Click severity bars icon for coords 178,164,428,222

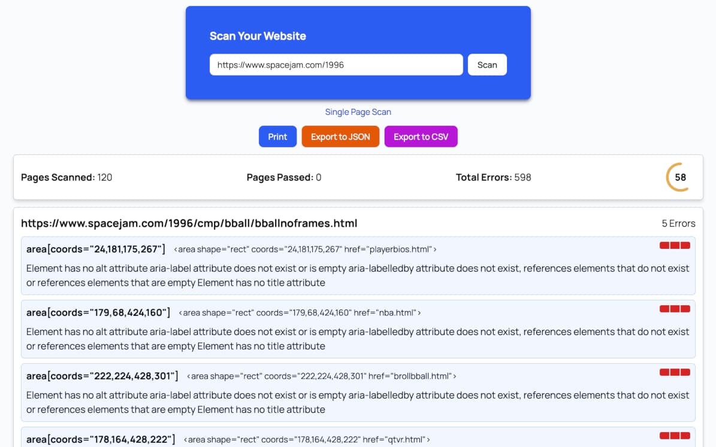[x=675, y=436]
